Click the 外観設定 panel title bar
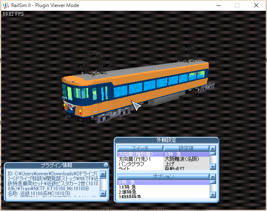 pyautogui.click(x=167, y=140)
